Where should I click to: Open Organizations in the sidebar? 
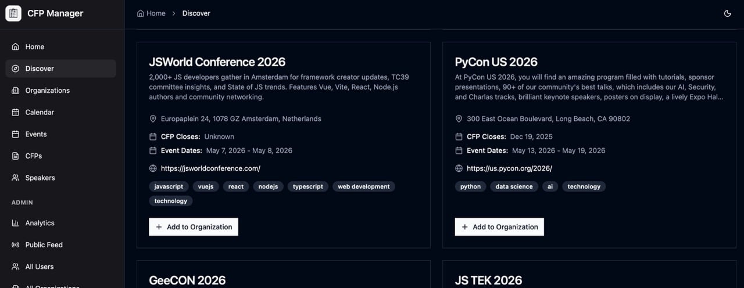click(61, 91)
